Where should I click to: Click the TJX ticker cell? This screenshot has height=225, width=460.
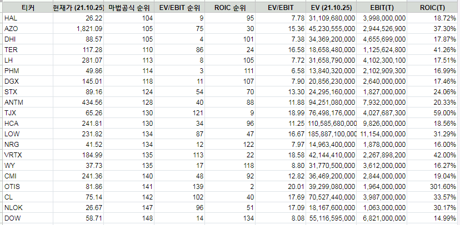click(x=28, y=113)
